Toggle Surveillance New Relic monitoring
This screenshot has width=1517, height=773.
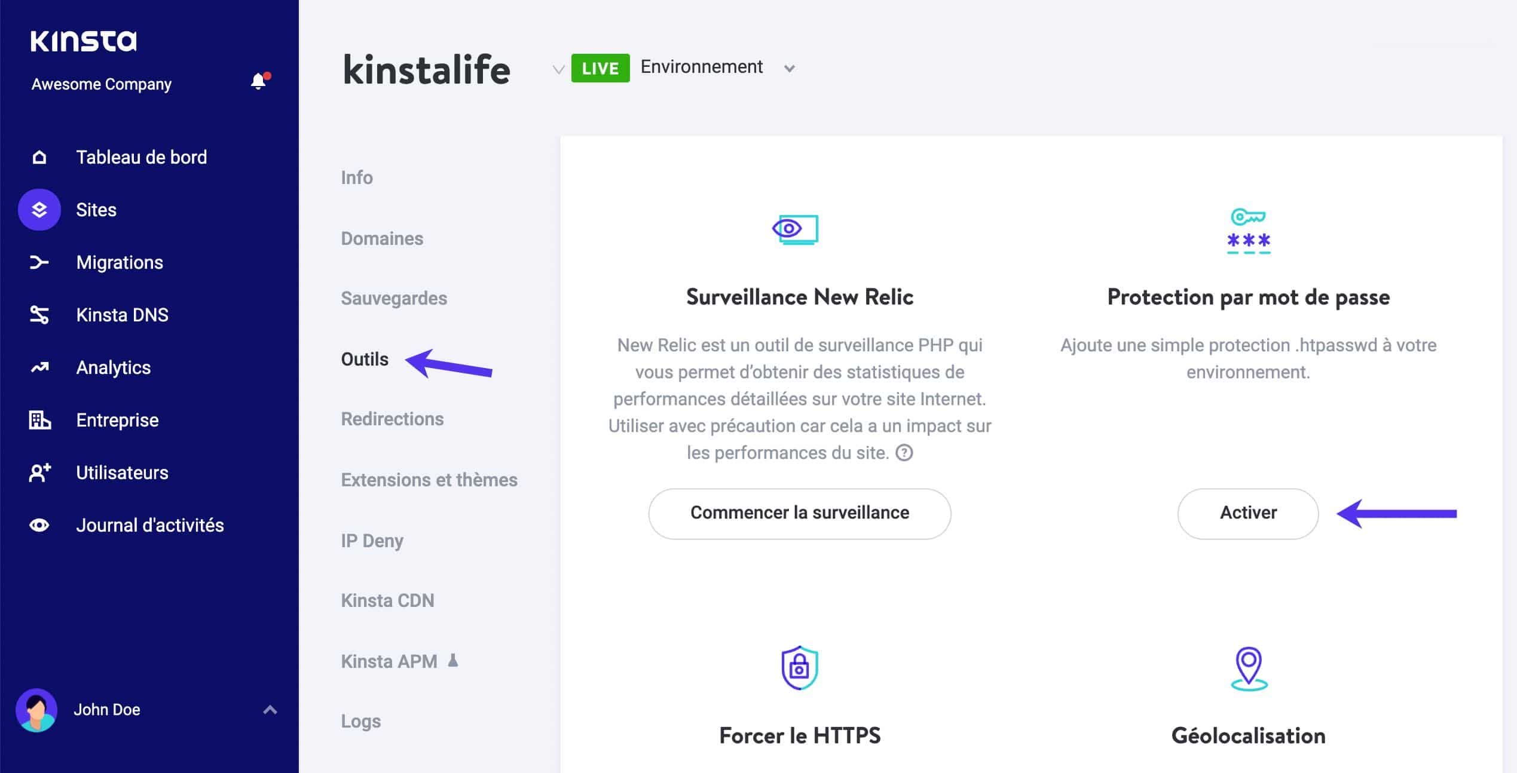800,513
